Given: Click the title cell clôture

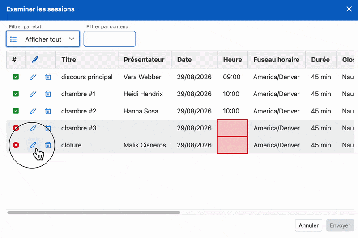Looking at the screenshot, I should pos(71,145).
